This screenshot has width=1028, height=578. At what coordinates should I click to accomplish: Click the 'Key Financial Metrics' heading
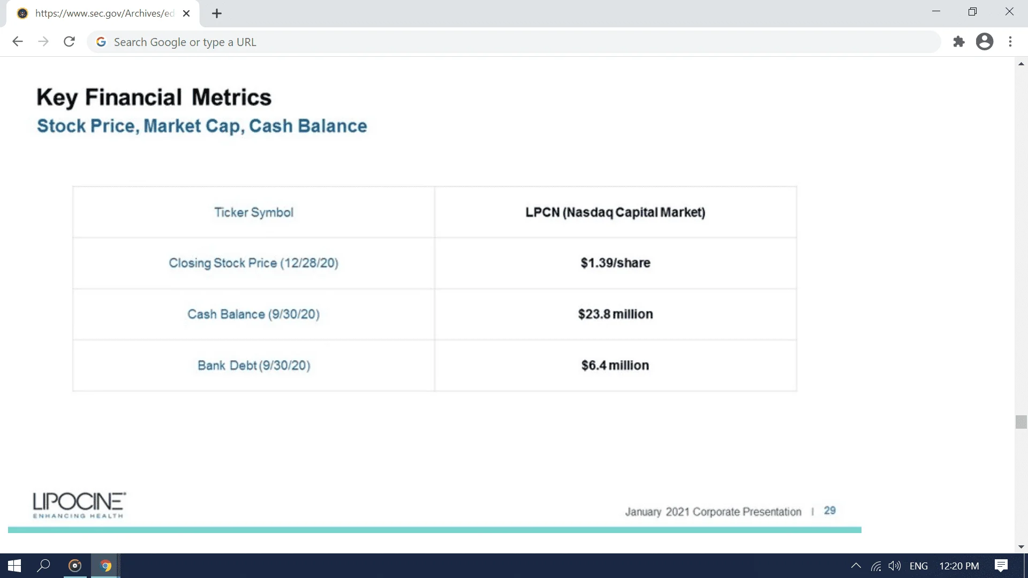pos(154,97)
